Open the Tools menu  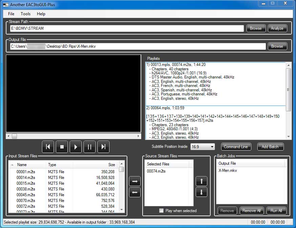[25, 14]
